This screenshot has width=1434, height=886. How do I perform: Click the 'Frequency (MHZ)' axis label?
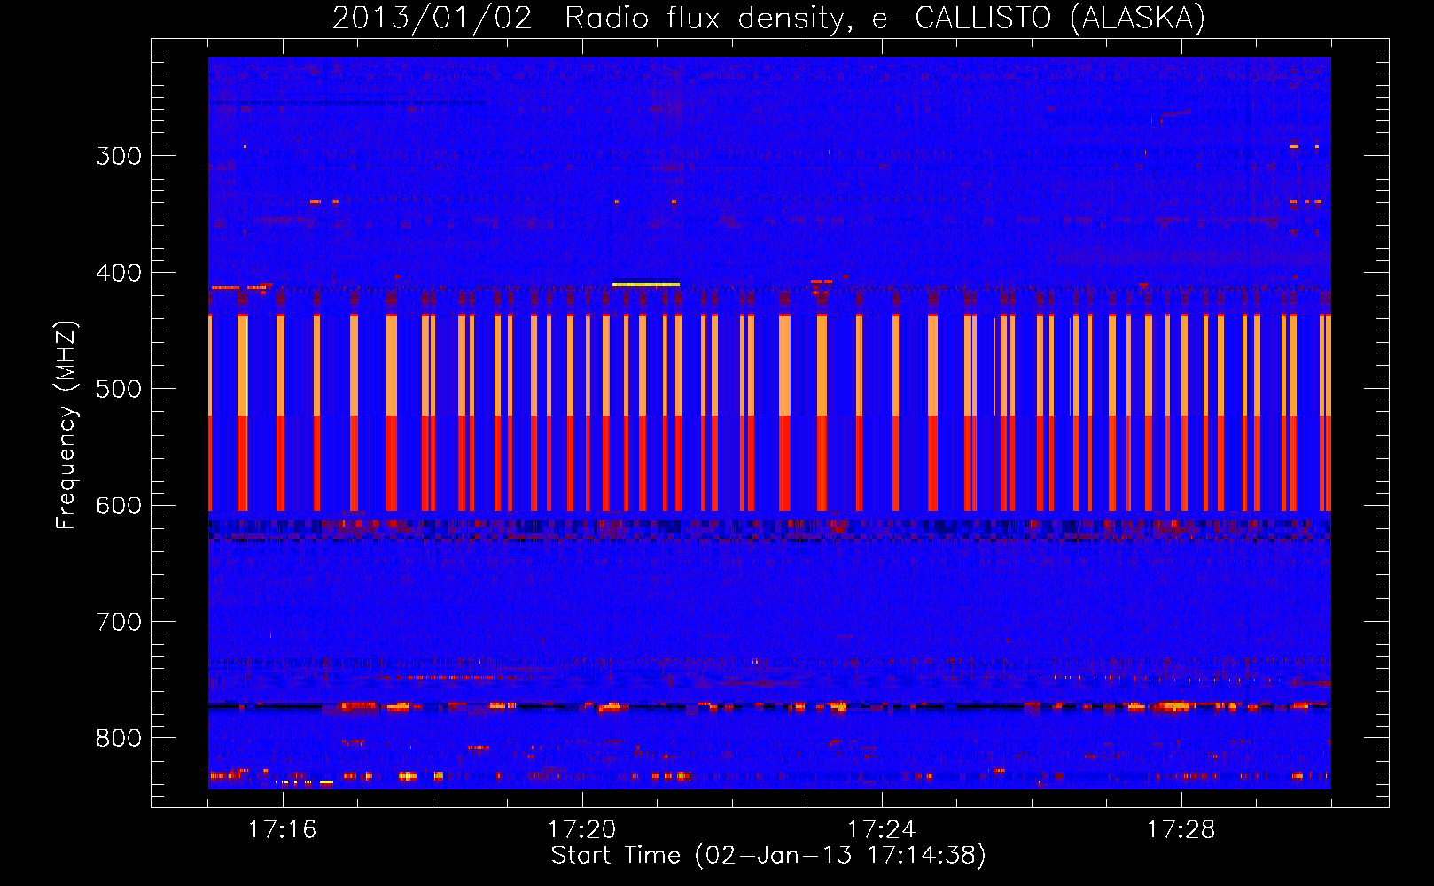pyautogui.click(x=66, y=424)
